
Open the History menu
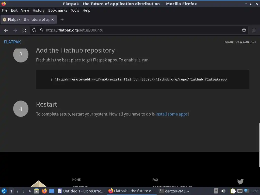click(x=39, y=10)
